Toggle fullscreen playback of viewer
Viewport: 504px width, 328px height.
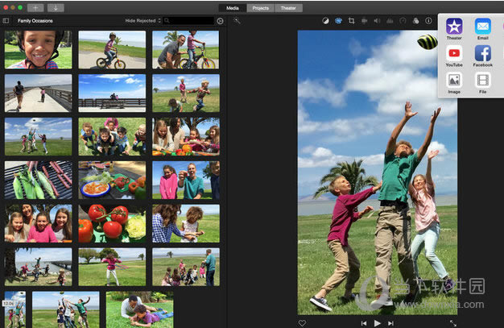click(x=452, y=322)
